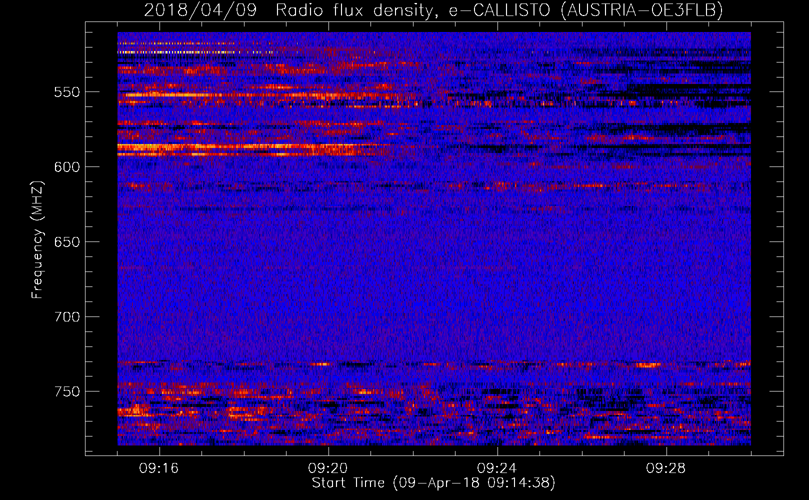Select the 550 frequency tick label
Screen dimensions: 809x500
pos(67,92)
